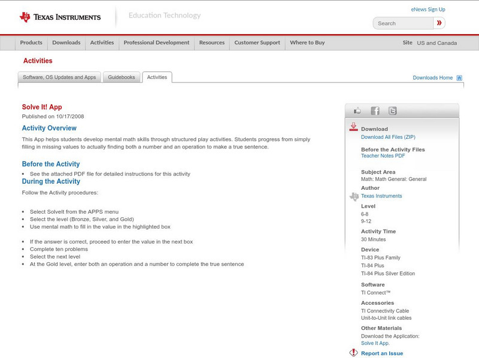
Task: Open the Professional Development menu
Action: [x=156, y=43]
